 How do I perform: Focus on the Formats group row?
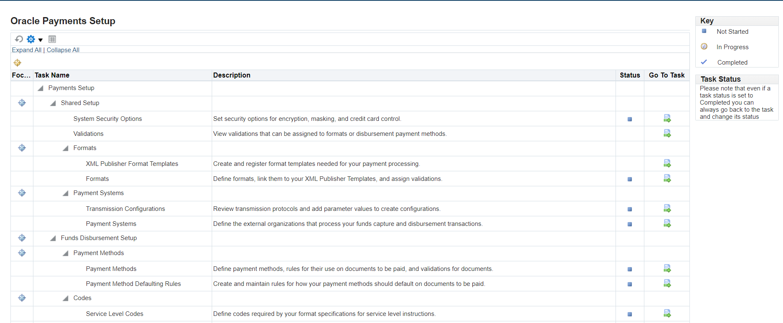tap(22, 148)
